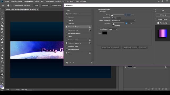Click the foreground color swatch in toolbar

(x=1, y=87)
